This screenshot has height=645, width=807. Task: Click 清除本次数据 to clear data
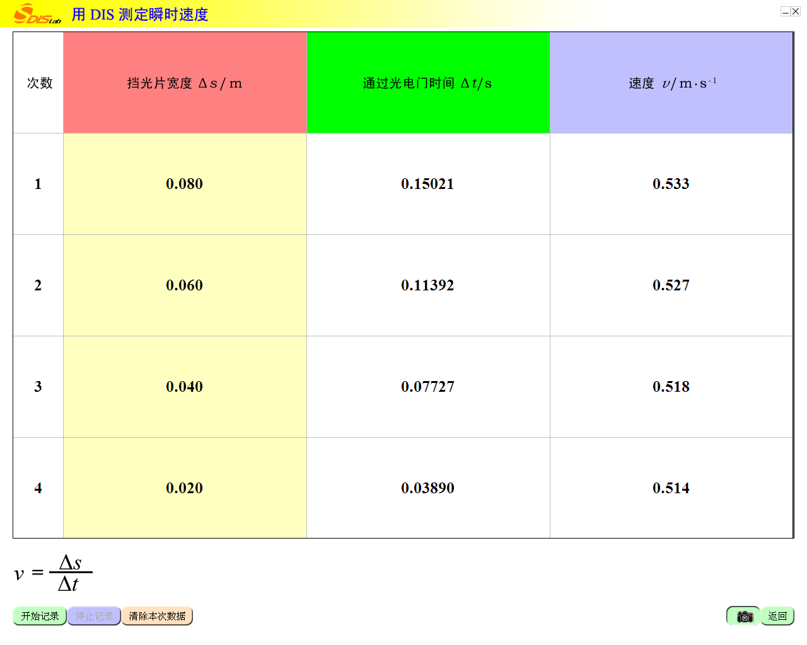coord(157,616)
